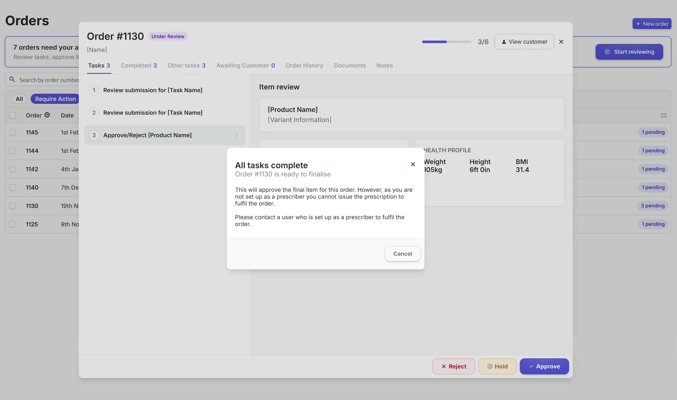Click the search magnifier icon
The height and width of the screenshot is (400, 677).
(12, 80)
